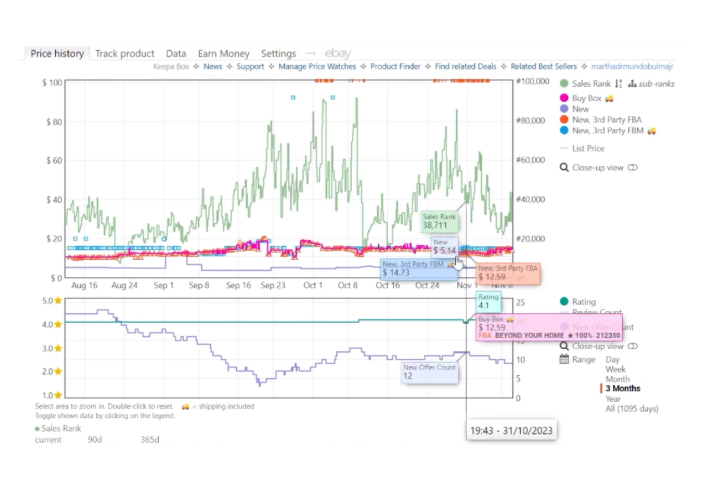This screenshot has width=708, height=489.
Task: Open Related Best Sellers link
Action: (544, 66)
